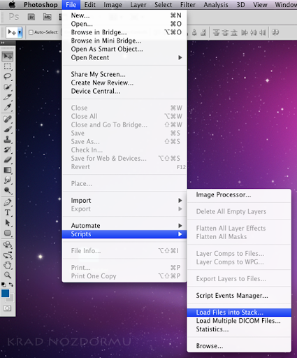
Task: Select the Rectangle shape tool
Action: click(8, 233)
